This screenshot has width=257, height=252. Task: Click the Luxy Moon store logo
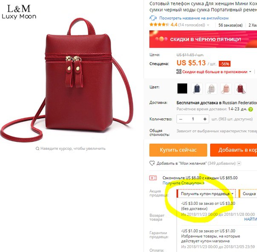pyautogui.click(x=19, y=12)
